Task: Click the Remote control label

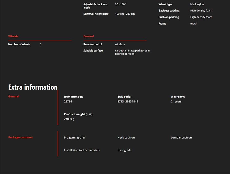Action: (x=93, y=44)
